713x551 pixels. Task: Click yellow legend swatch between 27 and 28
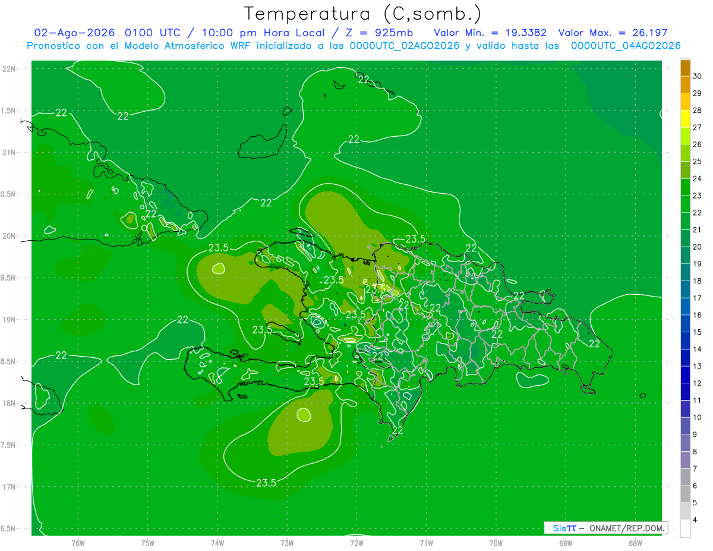[x=685, y=119]
